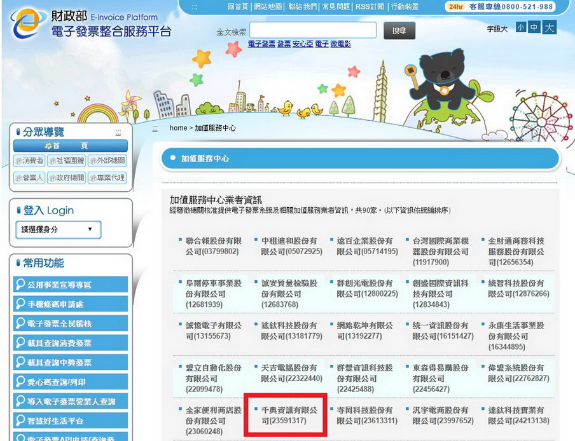Select the hot keyword link 安心亞

pos(303,44)
